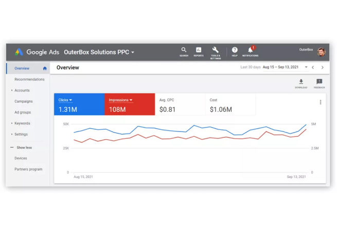The width and height of the screenshot is (337, 231).
Task: Open the Help question mark icon
Action: [235, 52]
